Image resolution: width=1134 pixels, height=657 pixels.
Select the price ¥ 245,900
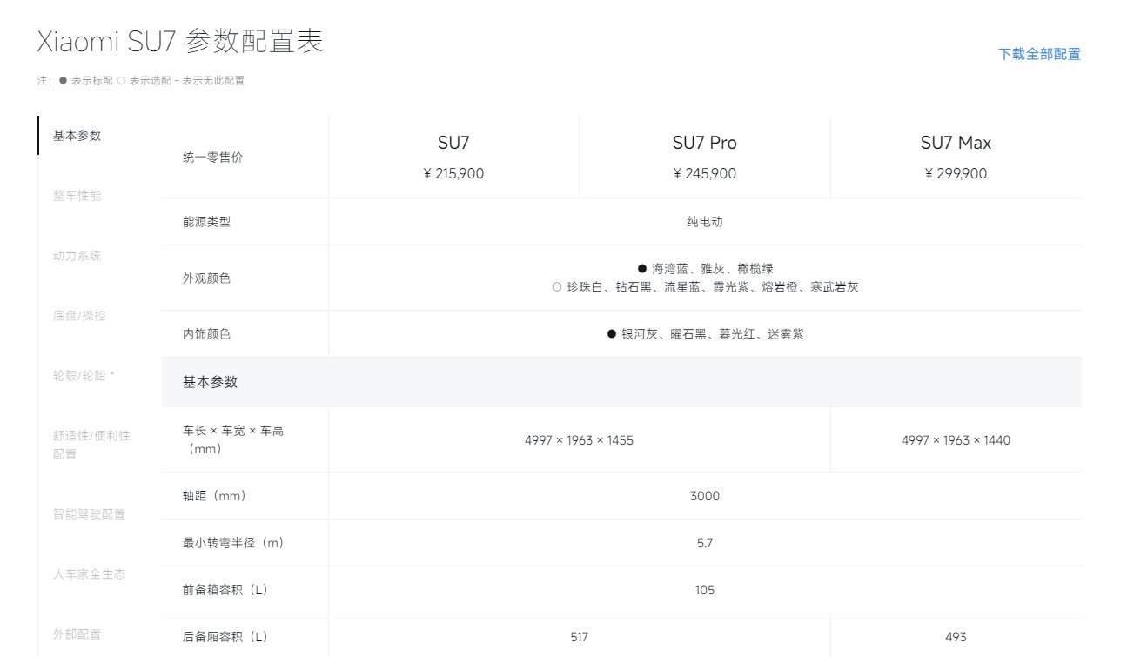point(705,173)
